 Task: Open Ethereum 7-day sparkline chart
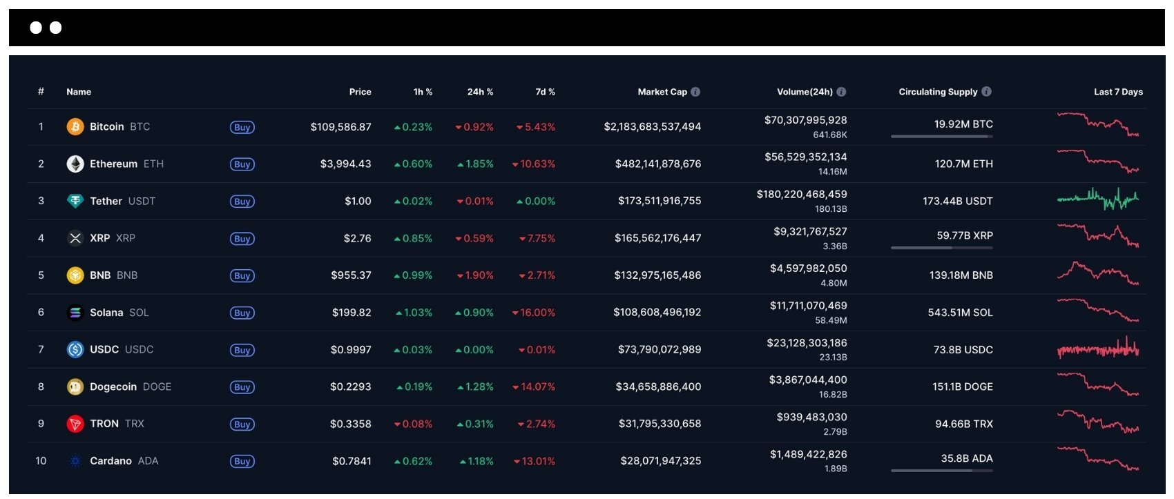[1098, 162]
